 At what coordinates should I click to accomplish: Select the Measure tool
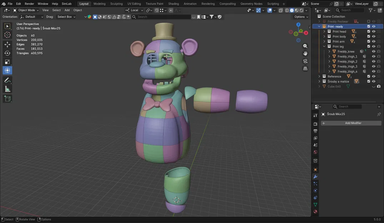7,88
